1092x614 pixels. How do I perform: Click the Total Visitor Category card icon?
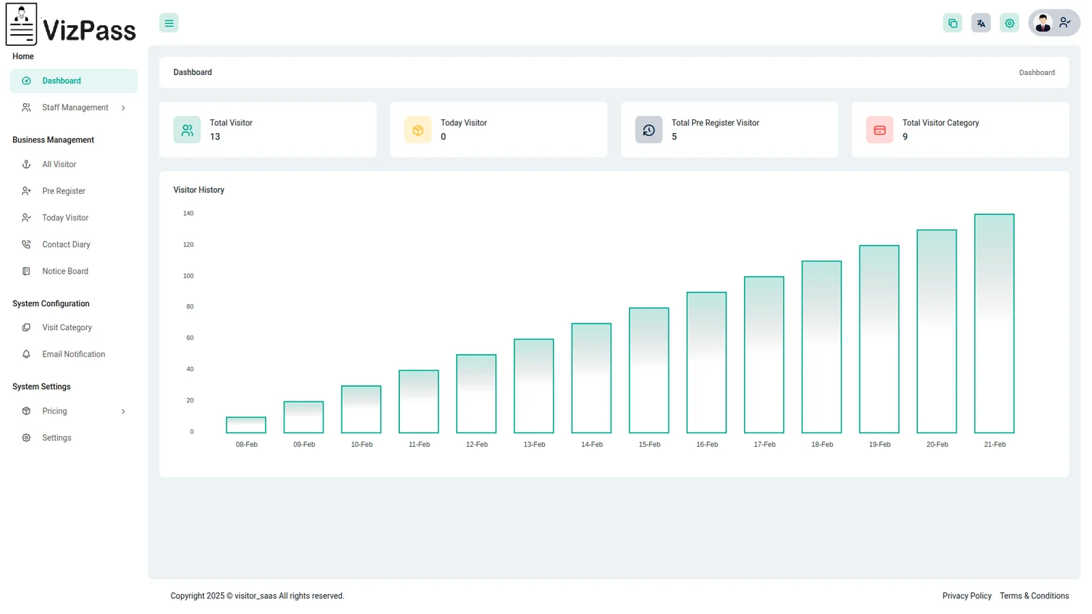(x=879, y=130)
